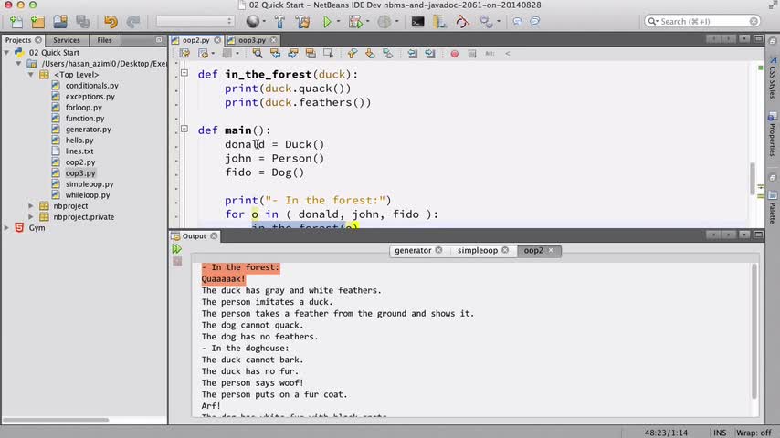Click the New File toolbar icon
This screenshot has width=780, height=438.
coord(16,21)
